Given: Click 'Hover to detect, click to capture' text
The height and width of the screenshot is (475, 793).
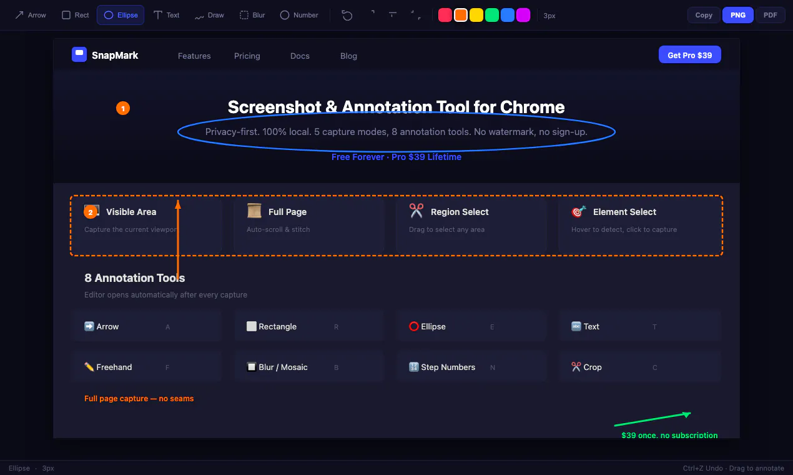Looking at the screenshot, I should (624, 229).
